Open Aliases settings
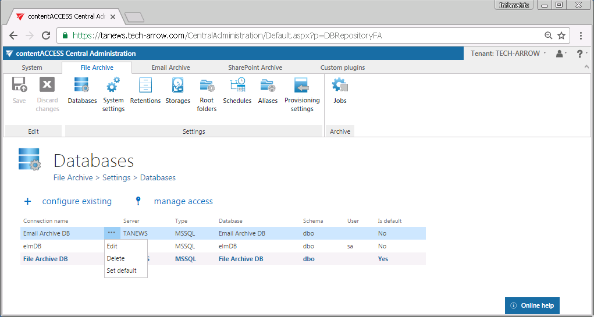This screenshot has width=594, height=317. click(x=268, y=91)
